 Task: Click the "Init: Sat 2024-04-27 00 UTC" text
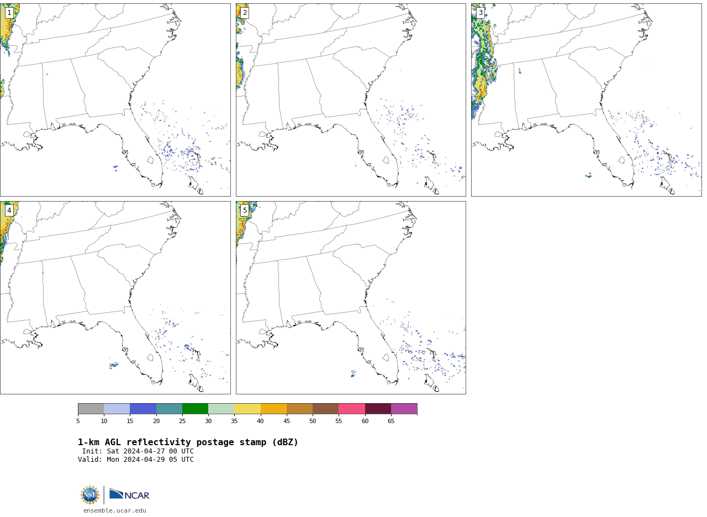tap(138, 451)
